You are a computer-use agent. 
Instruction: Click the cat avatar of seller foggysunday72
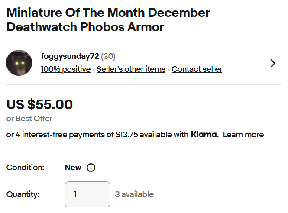(x=19, y=63)
